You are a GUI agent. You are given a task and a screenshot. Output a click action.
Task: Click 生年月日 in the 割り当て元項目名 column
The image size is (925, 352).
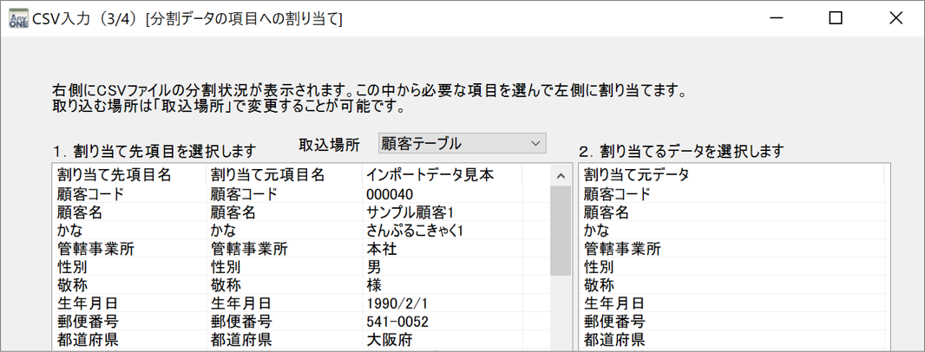[240, 303]
